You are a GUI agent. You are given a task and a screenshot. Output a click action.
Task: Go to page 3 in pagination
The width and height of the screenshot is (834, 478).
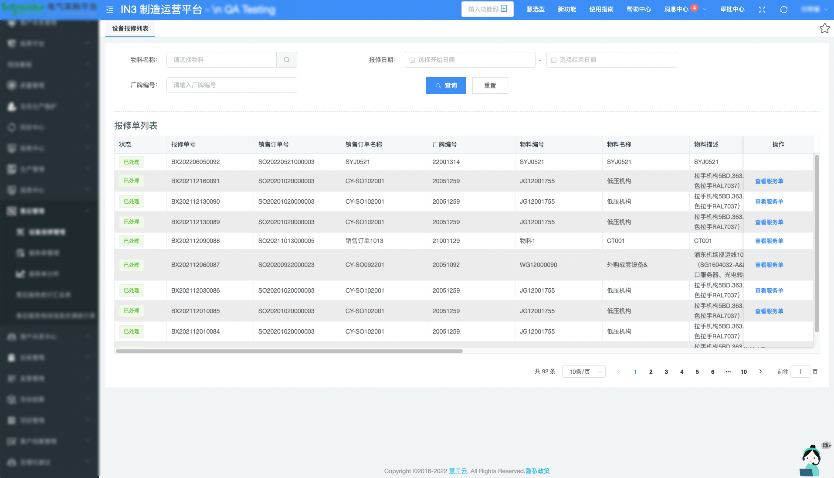[x=666, y=372]
